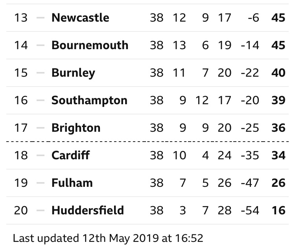The height and width of the screenshot is (247, 295).
Task: Select the movement indicator dash for Cardiff
Action: click(x=41, y=155)
